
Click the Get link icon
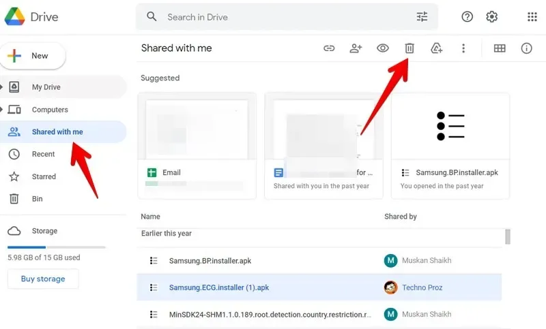coord(329,48)
